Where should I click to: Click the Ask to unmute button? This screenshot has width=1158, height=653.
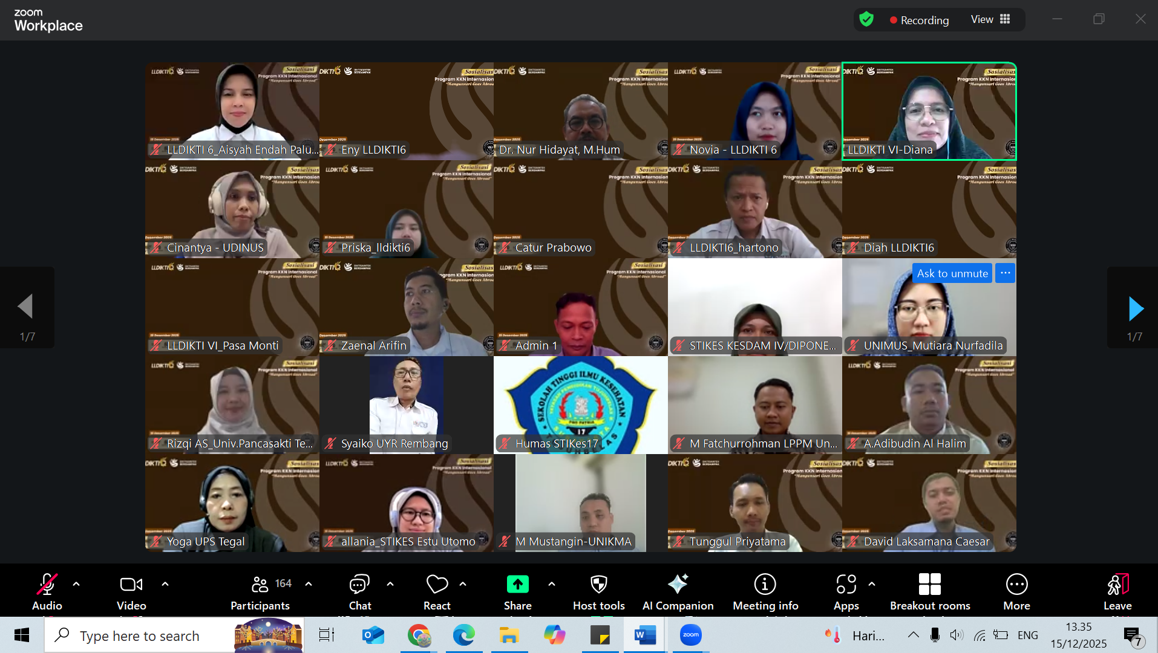[952, 273]
